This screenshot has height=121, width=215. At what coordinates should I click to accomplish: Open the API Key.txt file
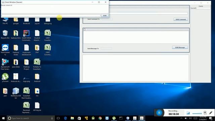pos(37,107)
